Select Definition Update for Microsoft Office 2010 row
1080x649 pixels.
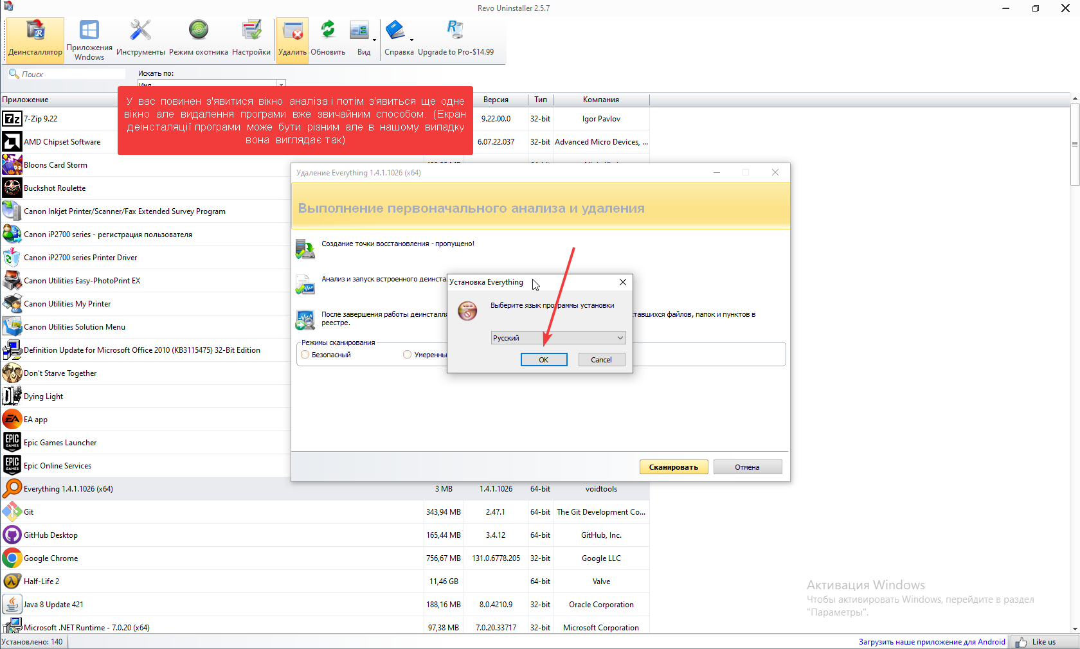(146, 350)
